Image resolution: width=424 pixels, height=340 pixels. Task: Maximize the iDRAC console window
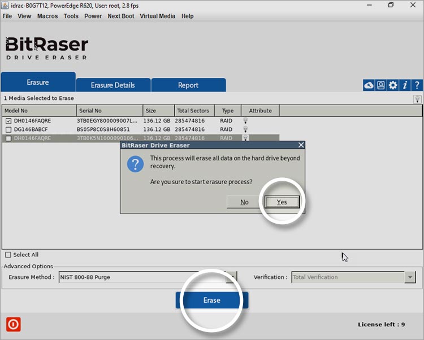[391, 5]
